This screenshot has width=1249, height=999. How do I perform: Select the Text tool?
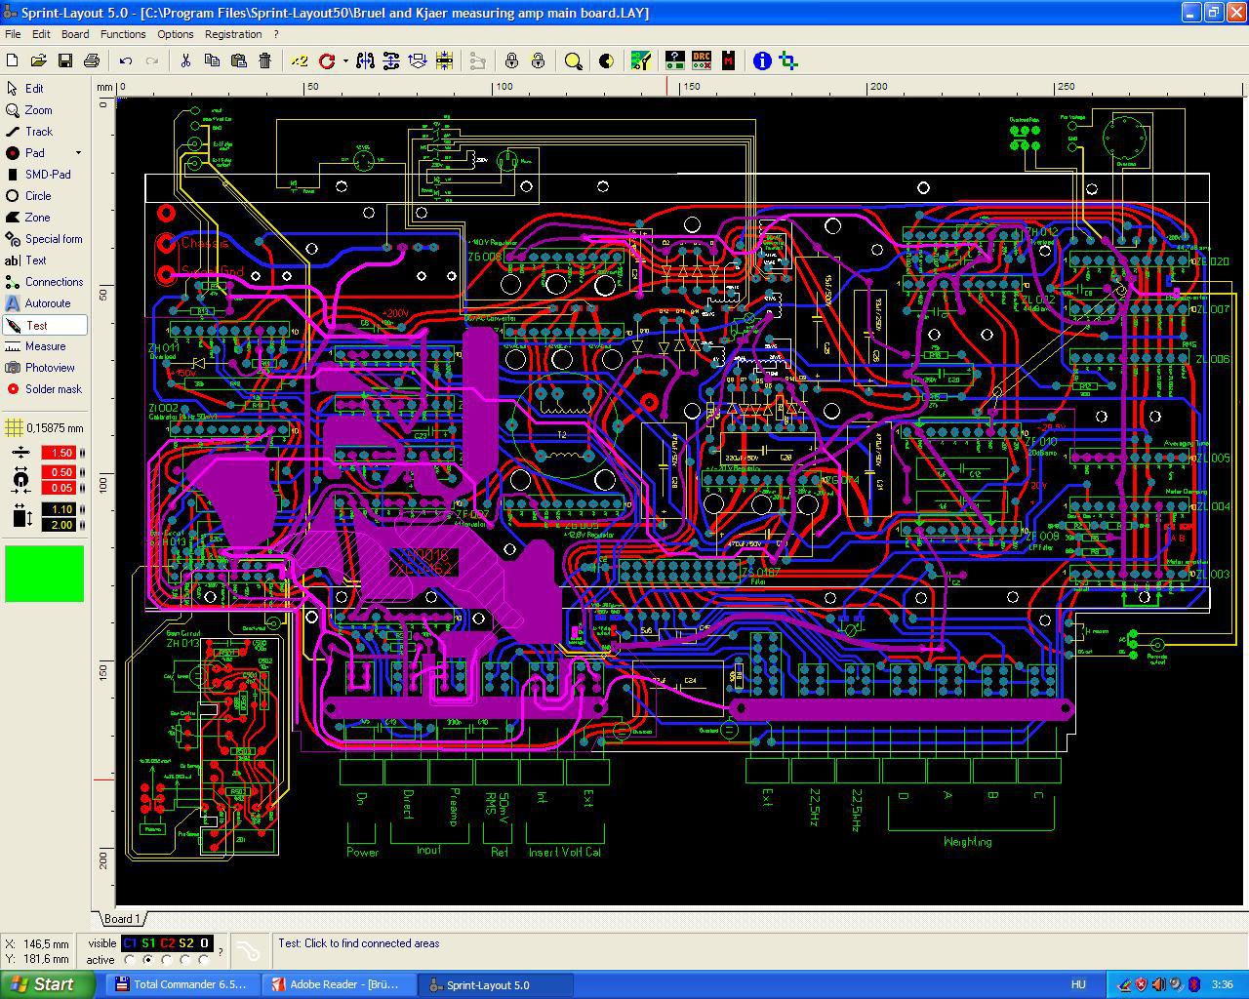[45, 260]
